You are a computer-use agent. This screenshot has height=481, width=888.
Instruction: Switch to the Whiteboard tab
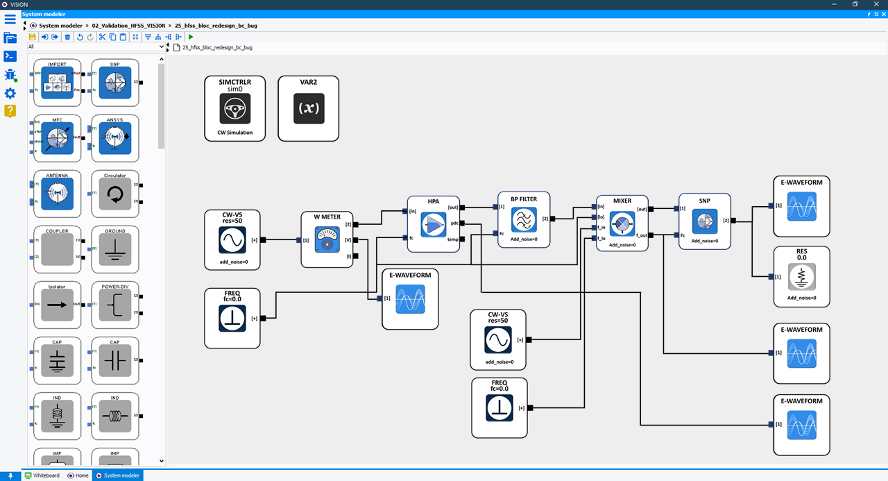coord(42,475)
